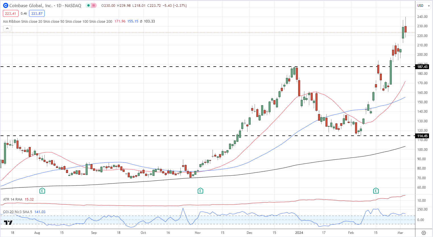
Task: Open the earnings marker near February 15
Action: (x=376, y=191)
